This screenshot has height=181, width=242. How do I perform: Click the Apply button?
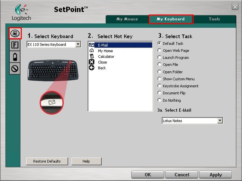tap(216, 175)
